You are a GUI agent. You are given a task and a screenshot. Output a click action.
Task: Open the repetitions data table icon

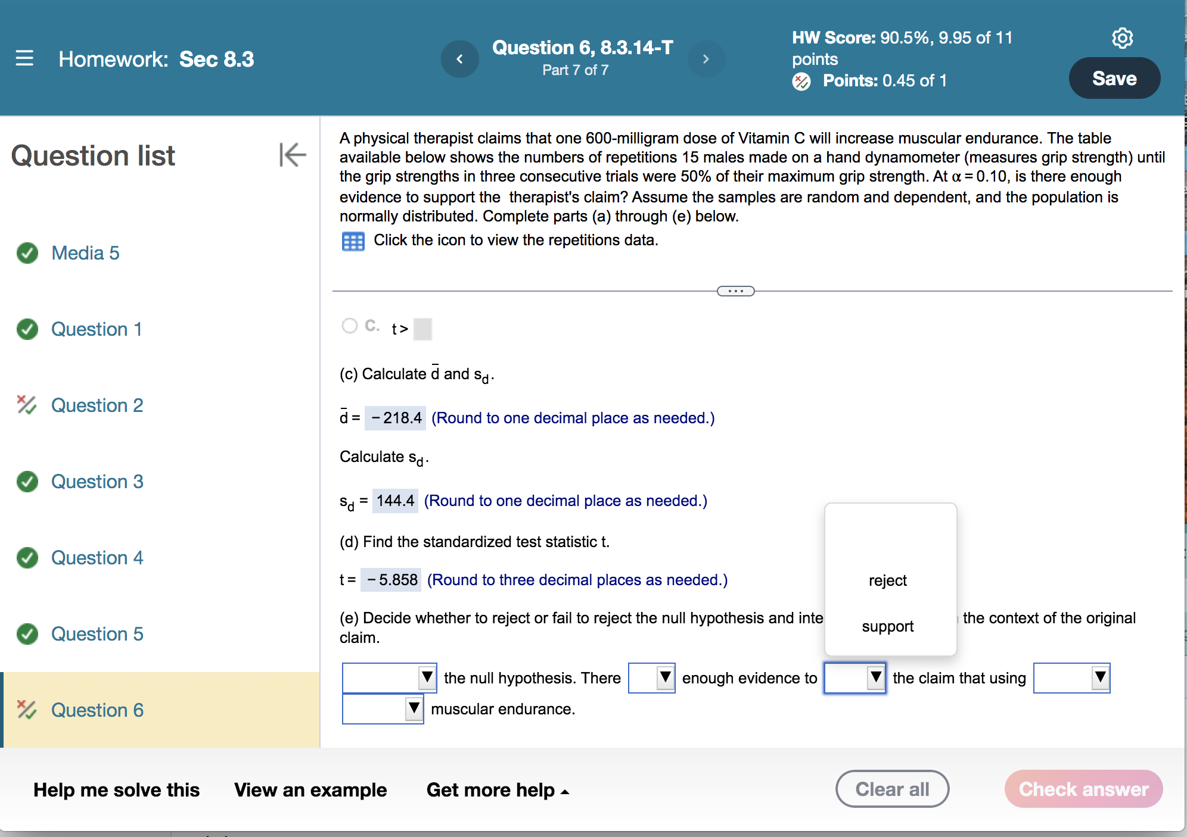[x=353, y=241]
